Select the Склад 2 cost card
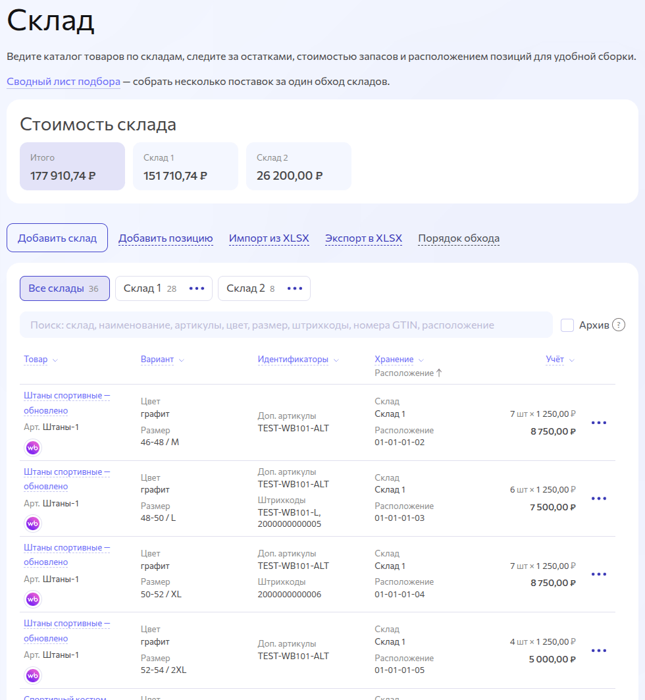Image resolution: width=645 pixels, height=700 pixels. click(x=299, y=167)
